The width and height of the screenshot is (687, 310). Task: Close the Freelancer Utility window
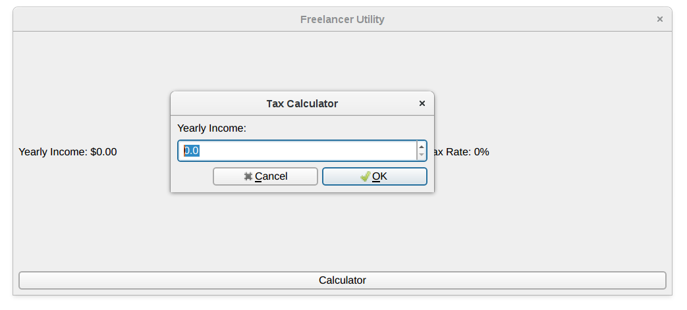tap(660, 20)
